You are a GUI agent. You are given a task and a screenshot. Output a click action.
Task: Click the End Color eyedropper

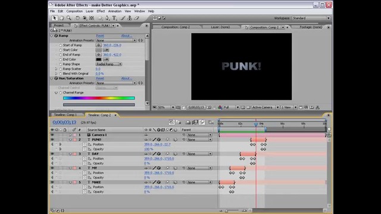pyautogui.click(x=106, y=59)
